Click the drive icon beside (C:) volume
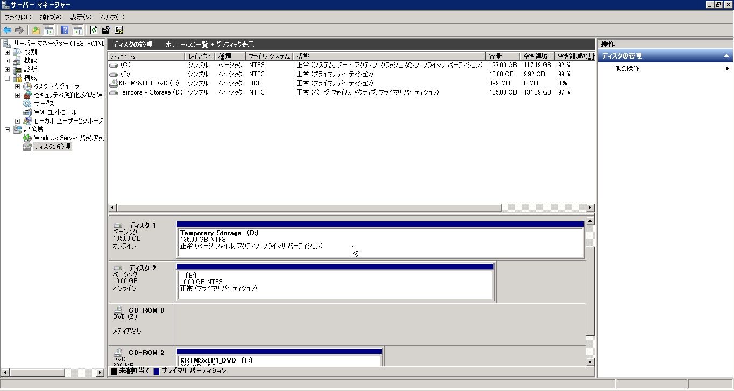The image size is (734, 391). 114,65
